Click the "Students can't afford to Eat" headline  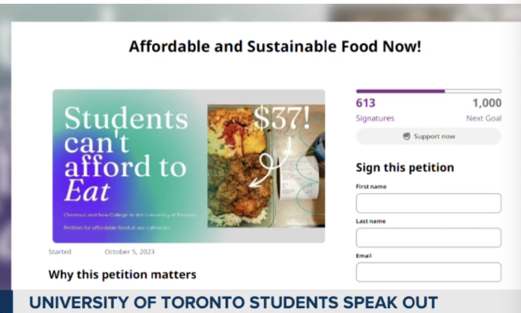[126, 154]
